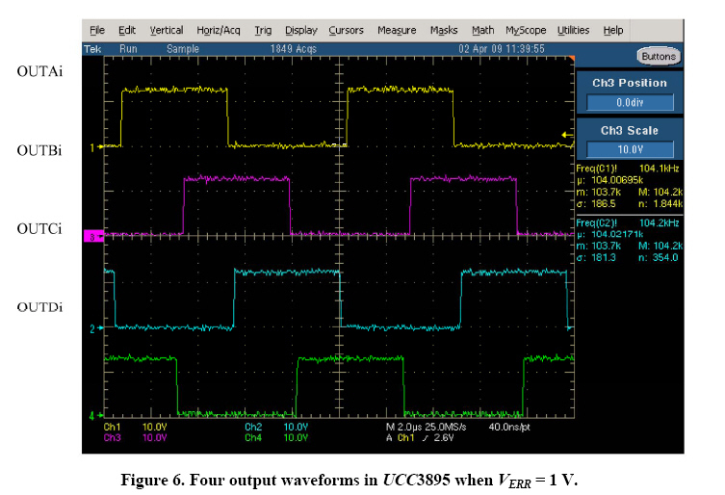Open the Help menu
The image size is (725, 495).
pyautogui.click(x=613, y=30)
